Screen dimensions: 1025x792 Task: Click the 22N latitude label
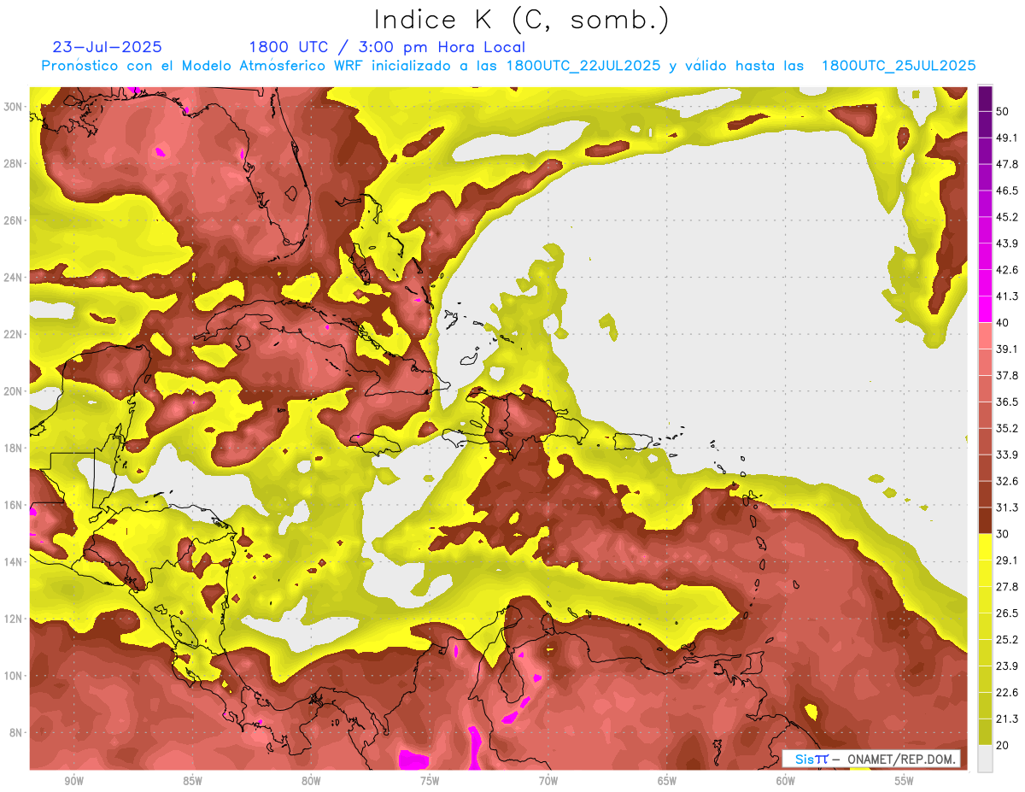point(15,334)
